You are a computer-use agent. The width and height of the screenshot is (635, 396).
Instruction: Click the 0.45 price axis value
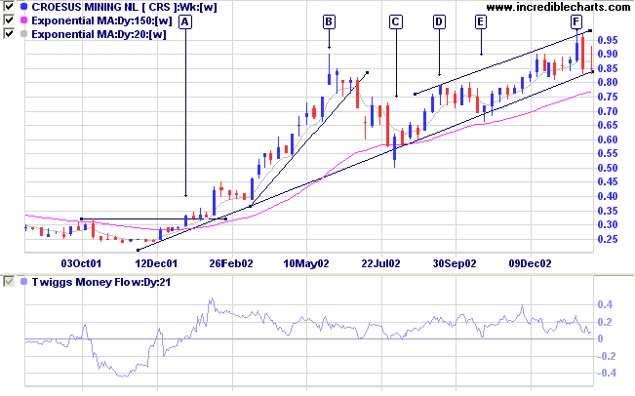pyautogui.click(x=608, y=181)
